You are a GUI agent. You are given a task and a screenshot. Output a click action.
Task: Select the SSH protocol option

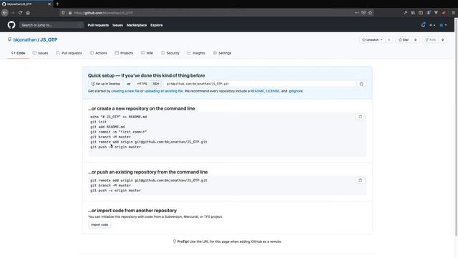click(x=156, y=84)
